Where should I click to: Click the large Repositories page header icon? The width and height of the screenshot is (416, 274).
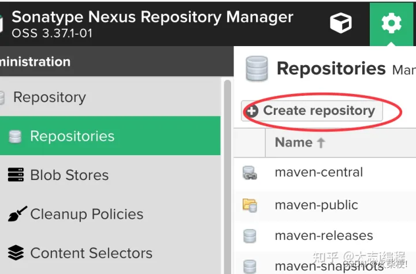click(x=257, y=69)
